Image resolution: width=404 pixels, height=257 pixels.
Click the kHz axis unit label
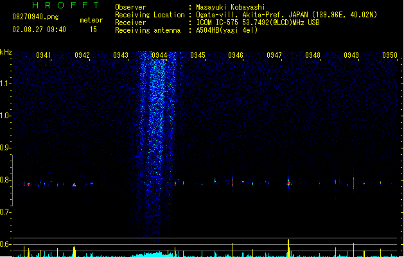(6, 52)
